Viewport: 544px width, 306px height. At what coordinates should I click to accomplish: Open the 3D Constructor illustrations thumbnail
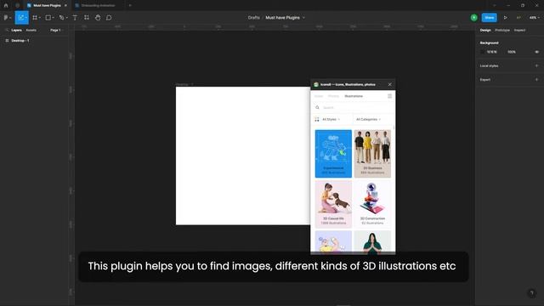click(x=372, y=204)
